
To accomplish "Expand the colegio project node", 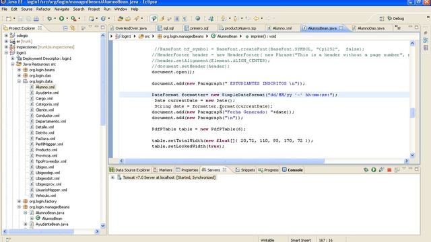I will (x=6, y=36).
